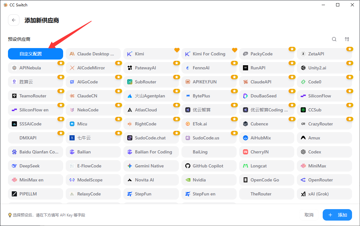The width and height of the screenshot is (360, 226).
Task: Confirm with the 添加 button
Action: (x=337, y=215)
